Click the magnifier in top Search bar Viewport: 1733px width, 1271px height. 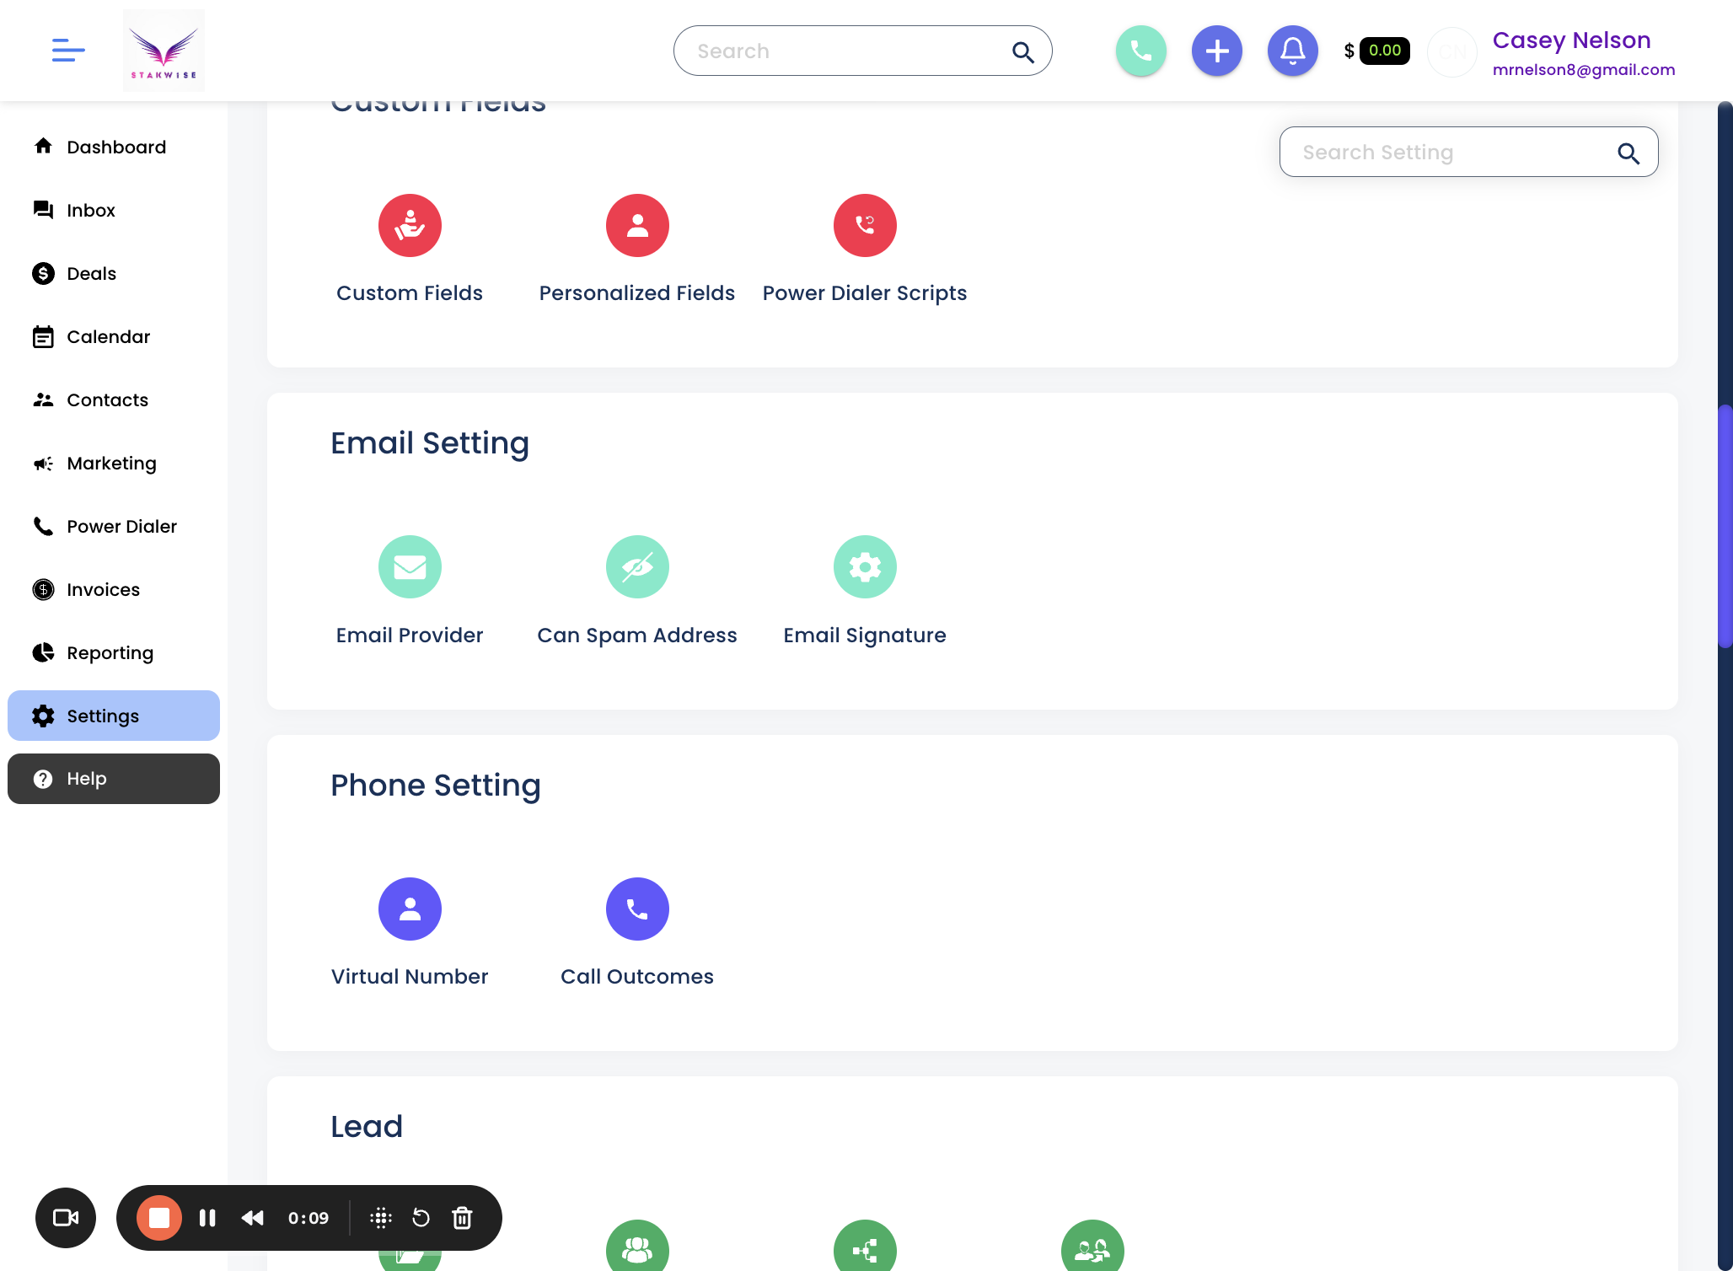(1022, 51)
